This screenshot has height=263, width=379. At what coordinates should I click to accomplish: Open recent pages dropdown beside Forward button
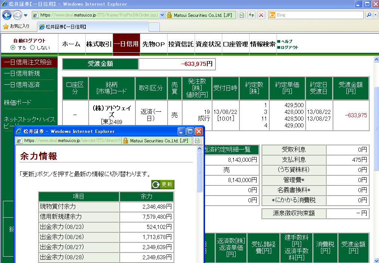(25, 15)
